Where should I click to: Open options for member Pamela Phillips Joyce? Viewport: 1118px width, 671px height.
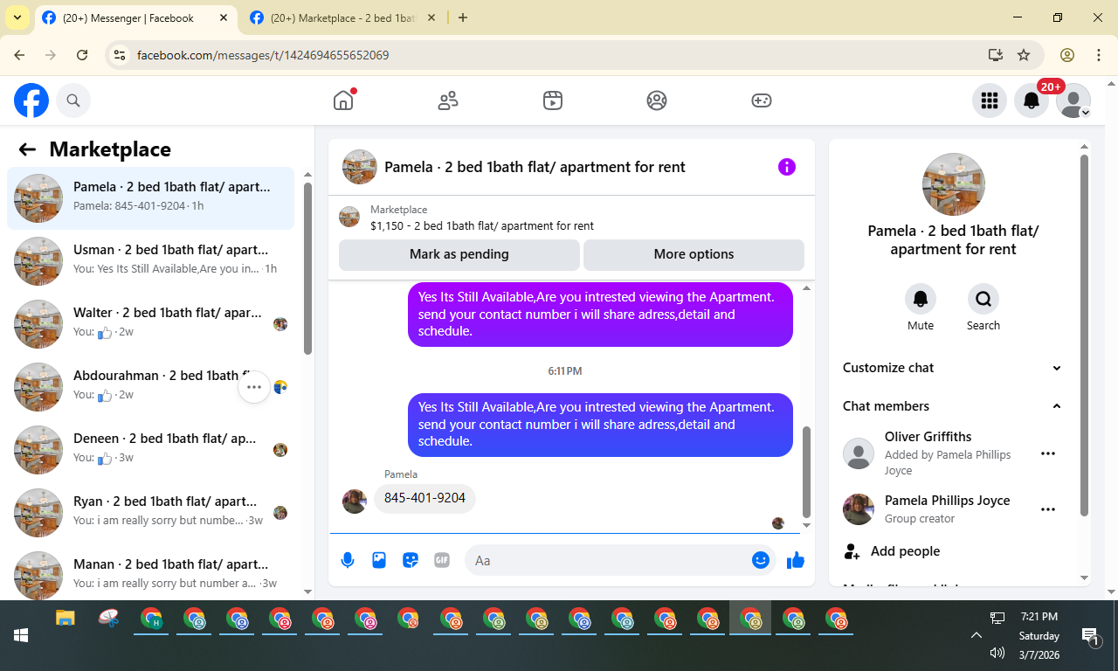click(x=1048, y=509)
